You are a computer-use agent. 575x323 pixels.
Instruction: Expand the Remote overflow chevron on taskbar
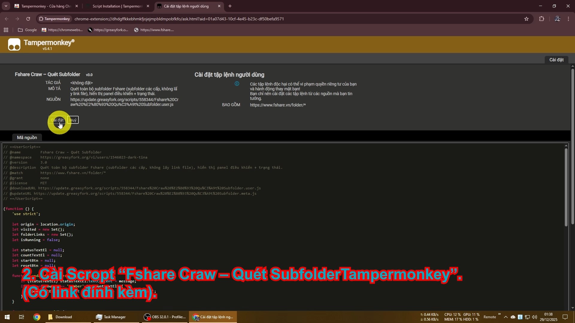[x=500, y=314]
